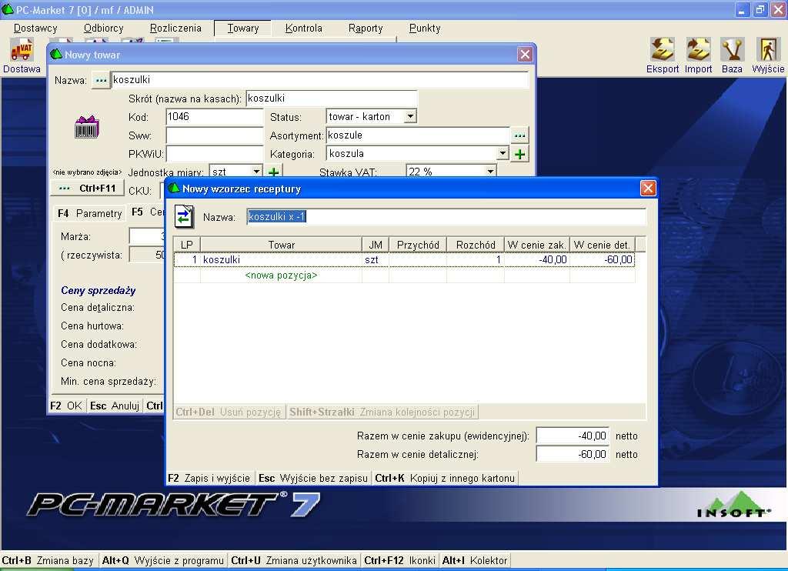This screenshot has width=788, height=571.
Task: Click Ctrl+F12 Ikonki in status bar
Action: click(x=399, y=560)
